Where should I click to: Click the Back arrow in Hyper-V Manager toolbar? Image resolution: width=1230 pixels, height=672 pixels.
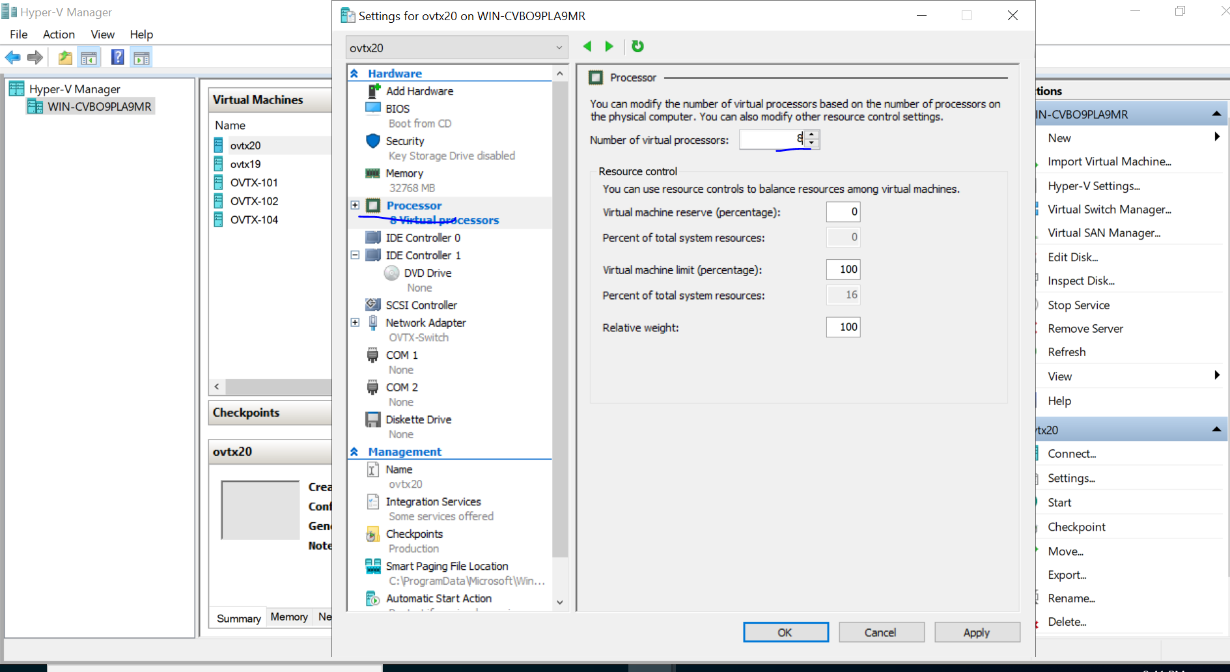tap(12, 58)
